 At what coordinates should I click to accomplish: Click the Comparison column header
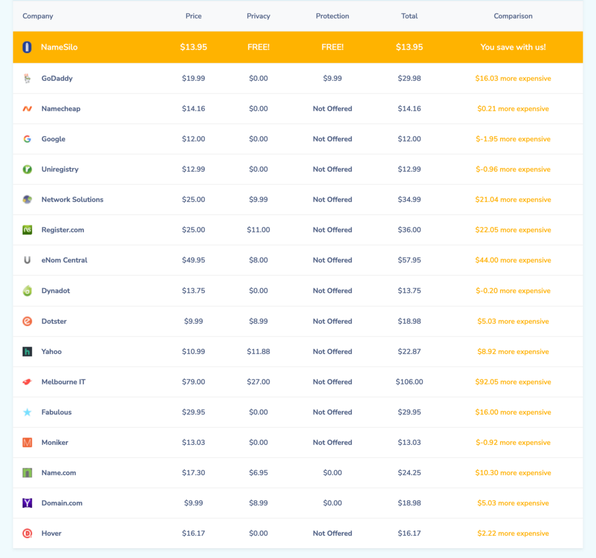[x=513, y=16]
